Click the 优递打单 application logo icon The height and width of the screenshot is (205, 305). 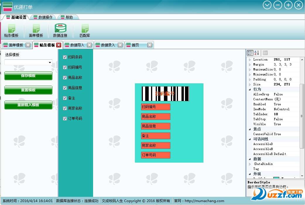click(x=8, y=7)
